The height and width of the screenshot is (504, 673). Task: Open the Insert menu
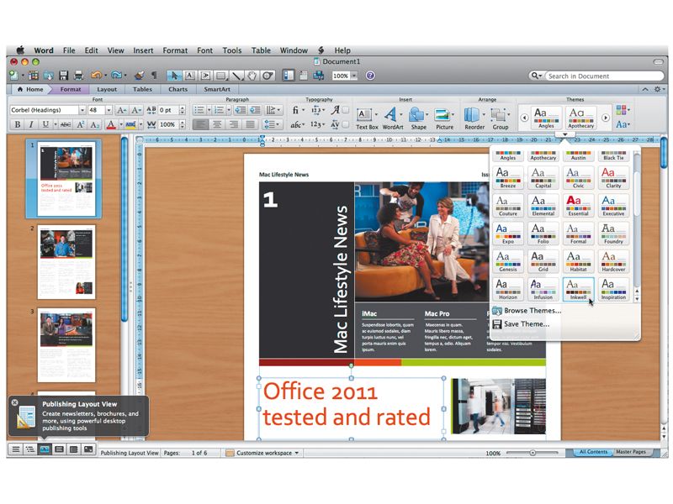tap(143, 50)
